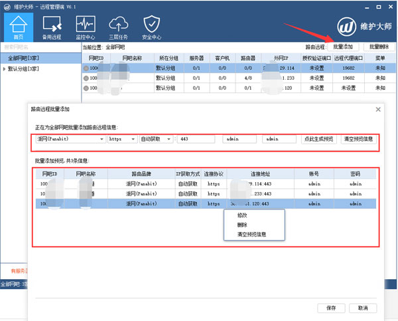Click the IP获取方式 header in preview table

188,174
